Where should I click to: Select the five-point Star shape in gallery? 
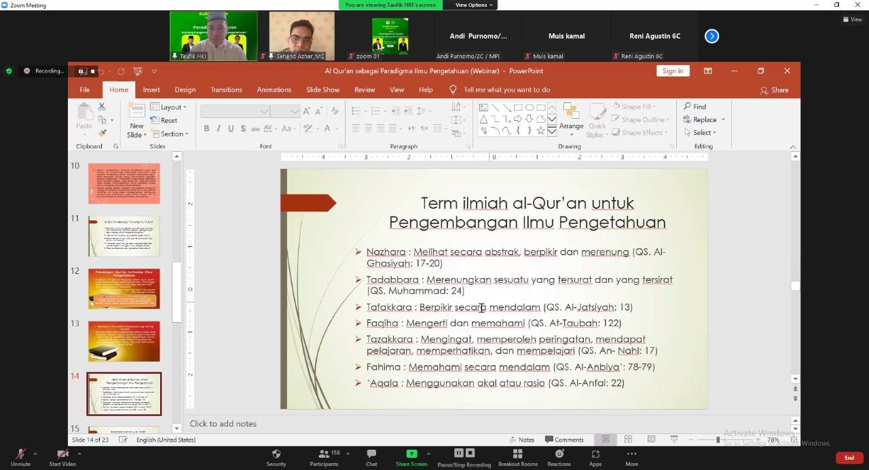541,130
